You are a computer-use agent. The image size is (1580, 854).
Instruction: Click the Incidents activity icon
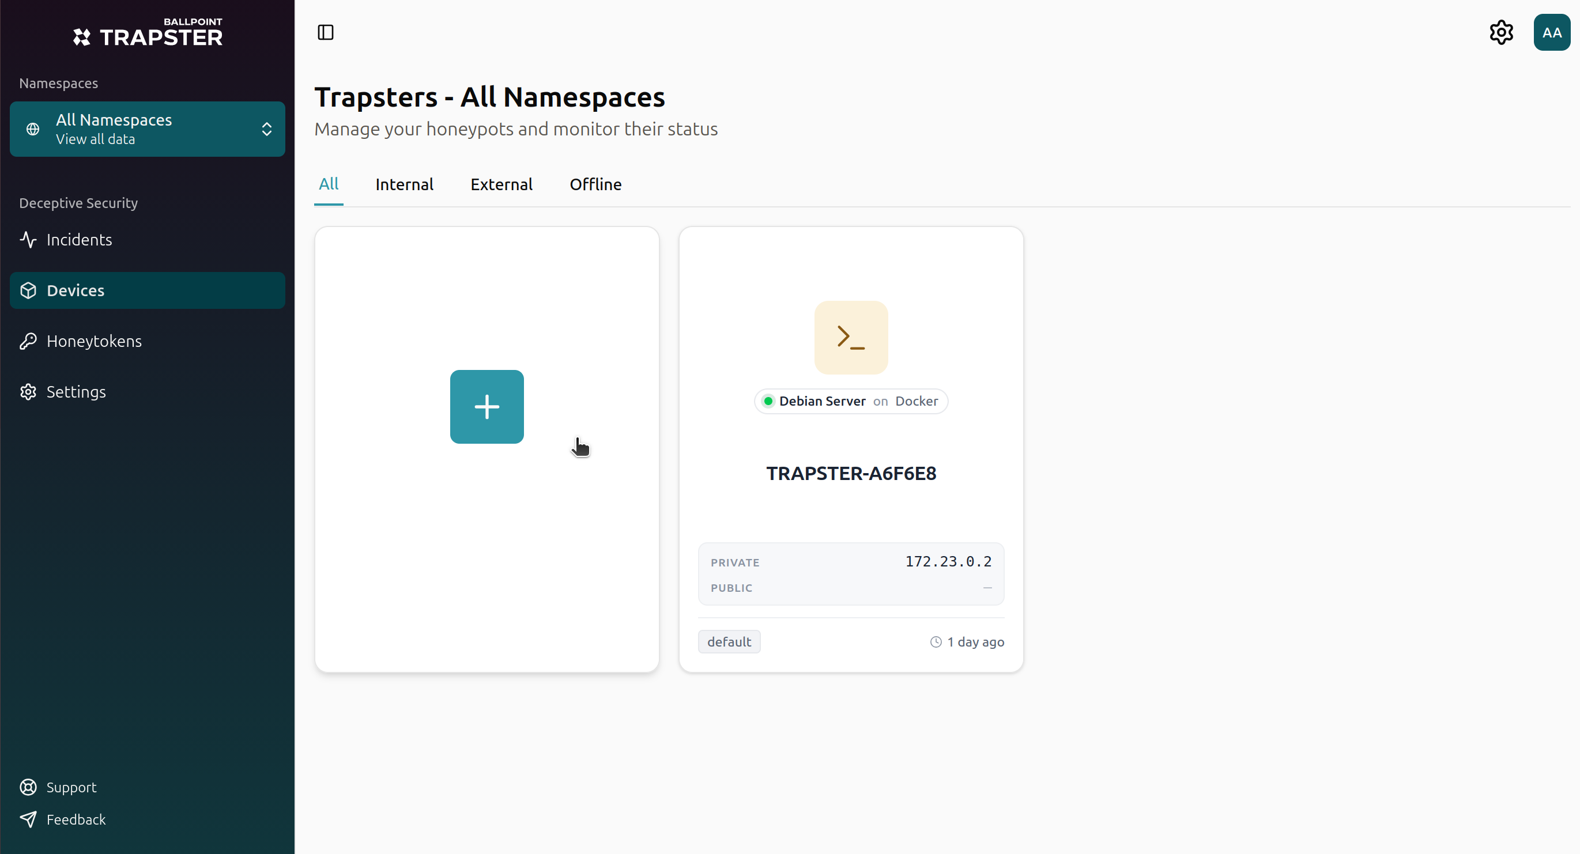[x=28, y=240]
